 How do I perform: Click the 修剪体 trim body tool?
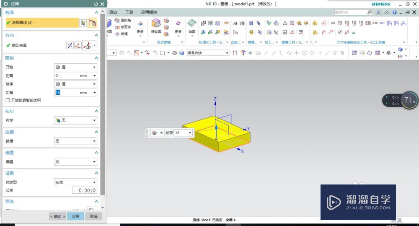tap(123, 27)
